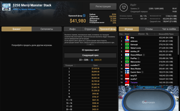This screenshot has height=111, width=180.
Task: Click the tournament logo thumbnail
Action: 6,7
